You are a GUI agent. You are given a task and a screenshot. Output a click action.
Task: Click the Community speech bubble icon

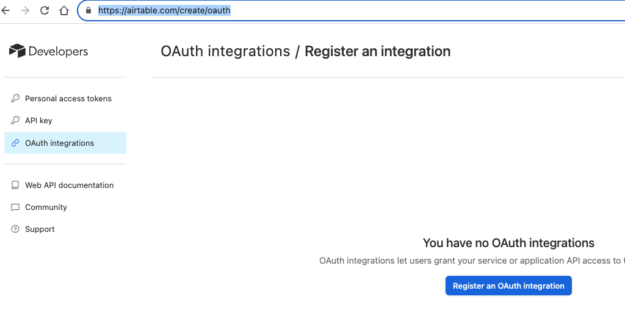(x=15, y=207)
